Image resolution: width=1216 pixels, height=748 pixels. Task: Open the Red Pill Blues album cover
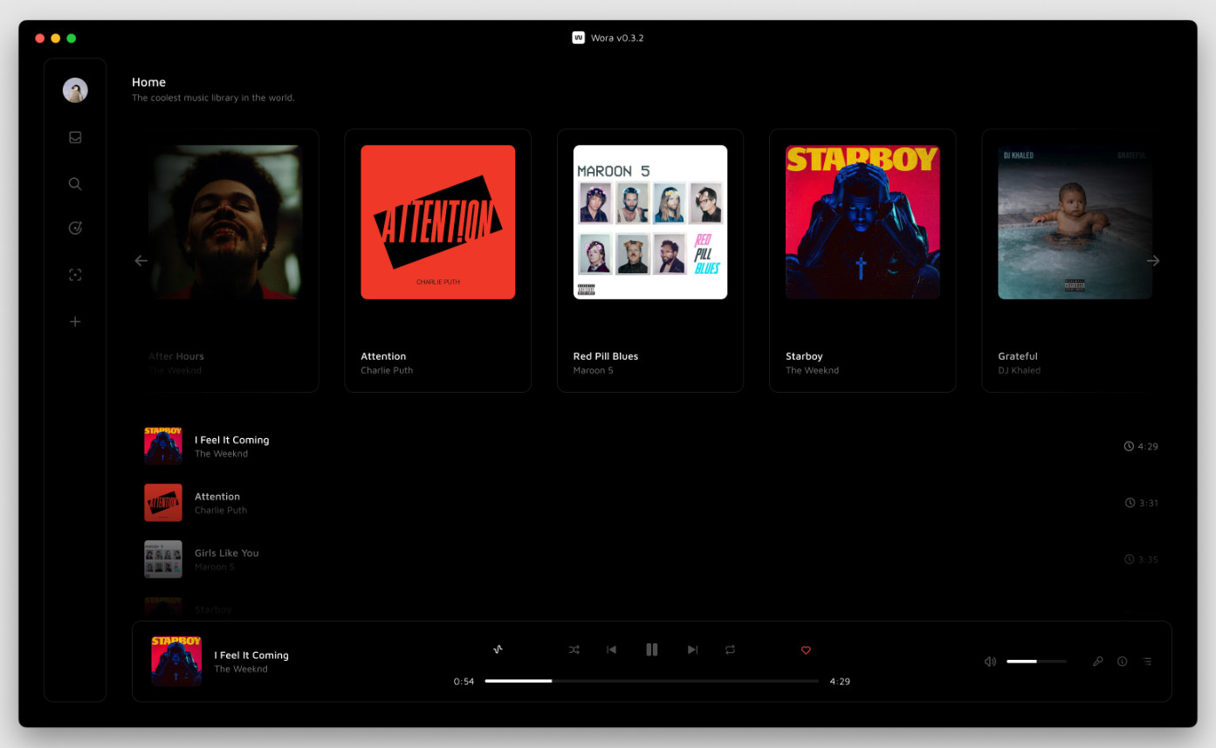(650, 222)
